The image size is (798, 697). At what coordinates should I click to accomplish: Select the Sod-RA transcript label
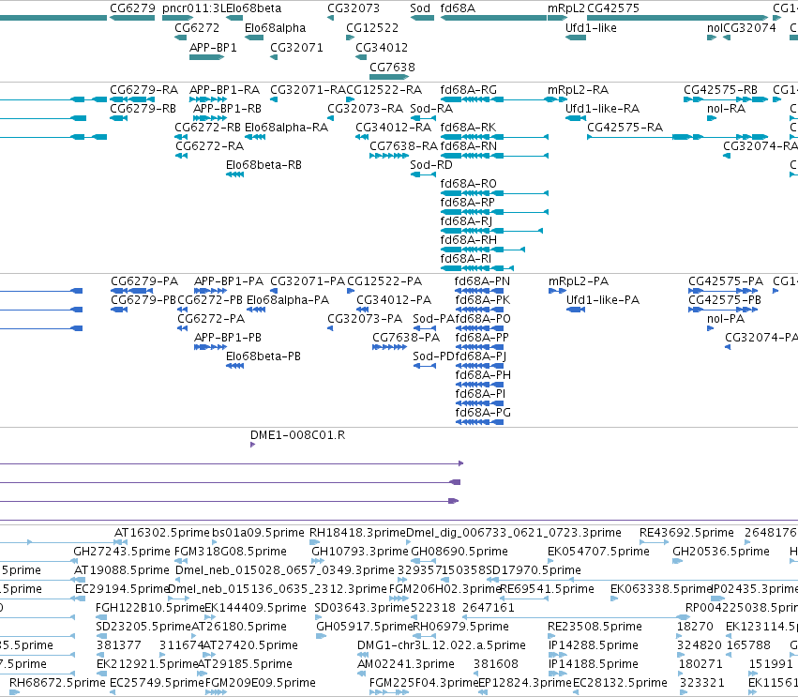(431, 109)
